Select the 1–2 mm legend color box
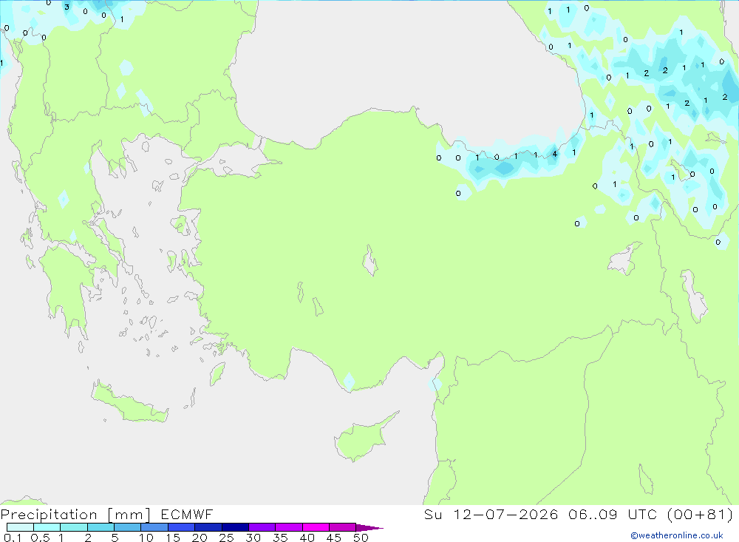Screen dimensions: 739x542 click(x=74, y=527)
